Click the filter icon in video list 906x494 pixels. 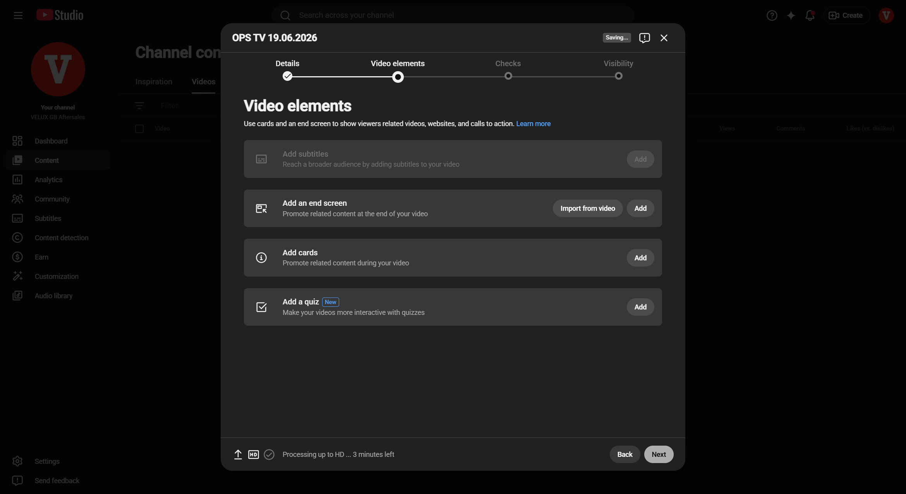[x=139, y=106]
